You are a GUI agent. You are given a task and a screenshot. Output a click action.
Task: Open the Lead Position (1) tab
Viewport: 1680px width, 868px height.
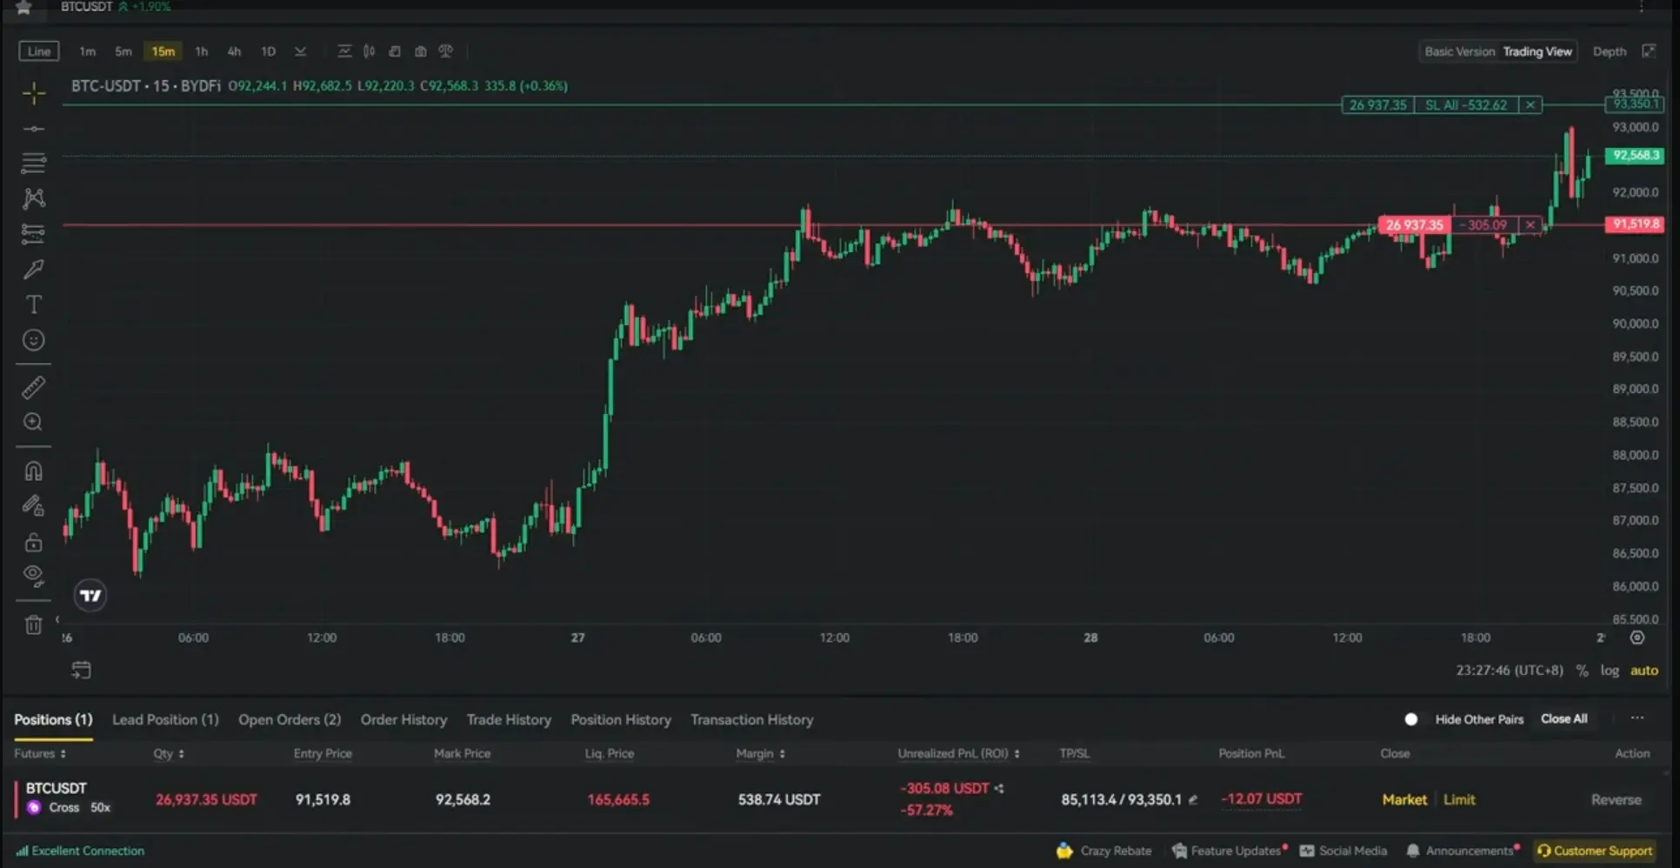[165, 719]
